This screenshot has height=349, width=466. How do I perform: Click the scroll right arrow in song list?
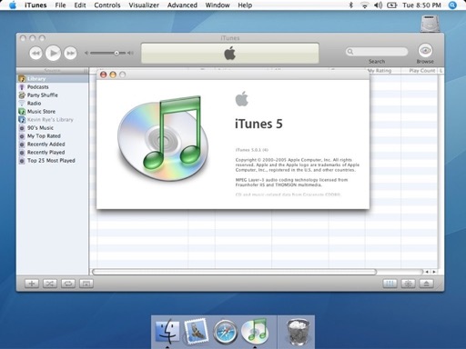[x=434, y=272]
